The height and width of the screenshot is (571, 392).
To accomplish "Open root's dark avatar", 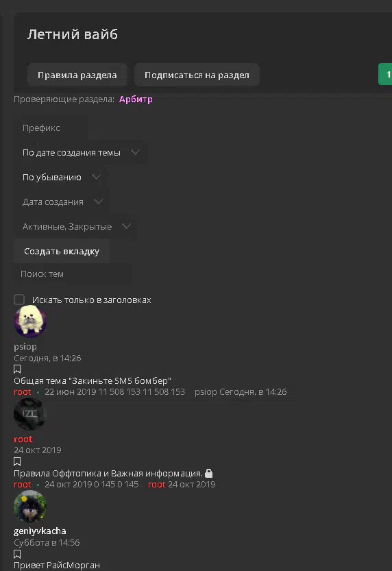I will point(30,414).
